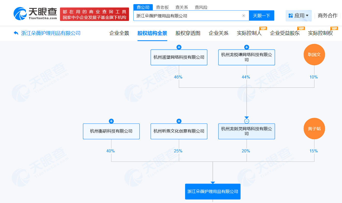This screenshot has width=342, height=203.
Task: Select the 浙江朵薇护理用品有限公司 bottom node
Action: (213, 191)
